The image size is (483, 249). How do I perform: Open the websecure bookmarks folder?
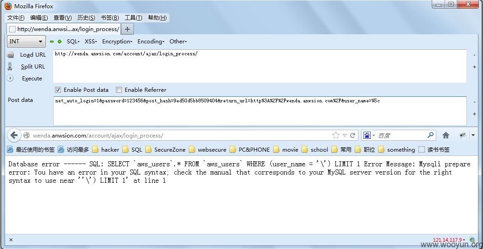208,149
